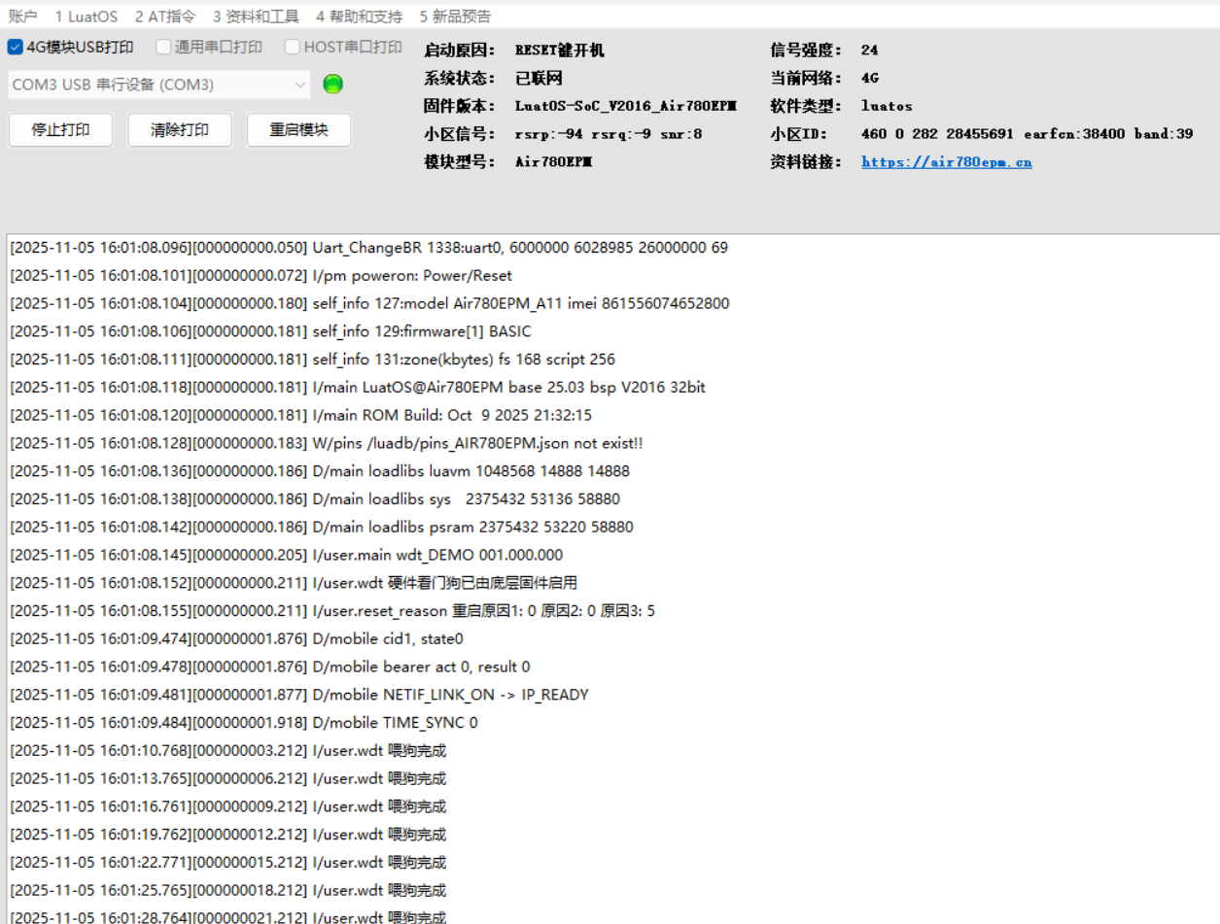Click the 喂狗完成 line at 16:01:13.765

pos(227,779)
